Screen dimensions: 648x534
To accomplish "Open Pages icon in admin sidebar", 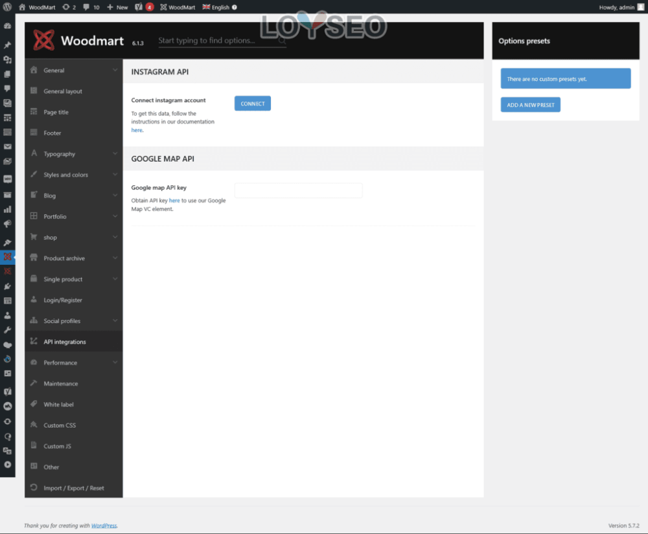I will pos(7,74).
